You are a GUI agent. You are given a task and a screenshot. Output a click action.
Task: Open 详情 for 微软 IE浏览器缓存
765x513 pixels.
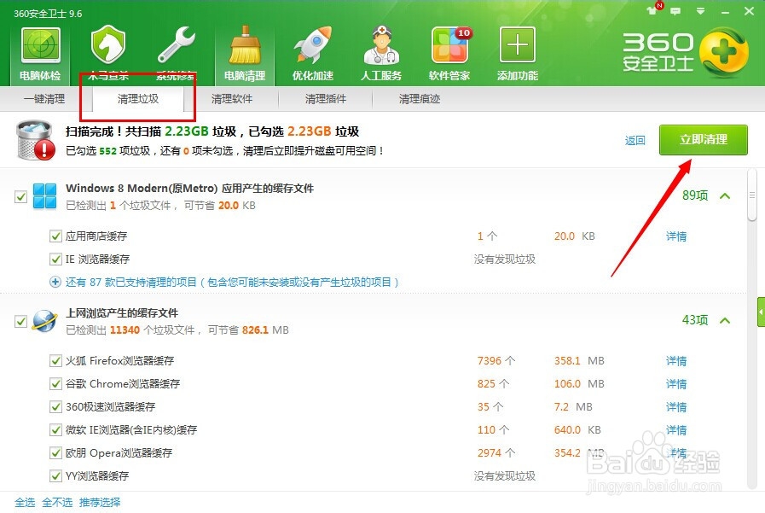point(676,430)
